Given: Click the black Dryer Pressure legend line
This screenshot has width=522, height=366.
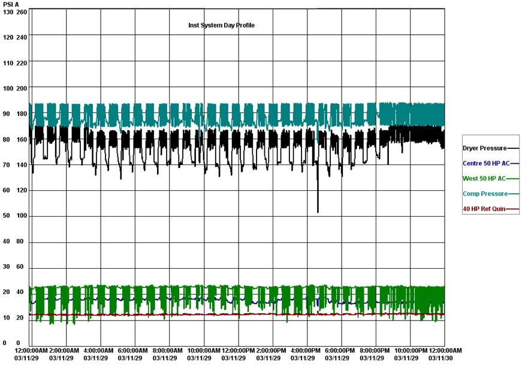Looking at the screenshot, I should 513,148.
